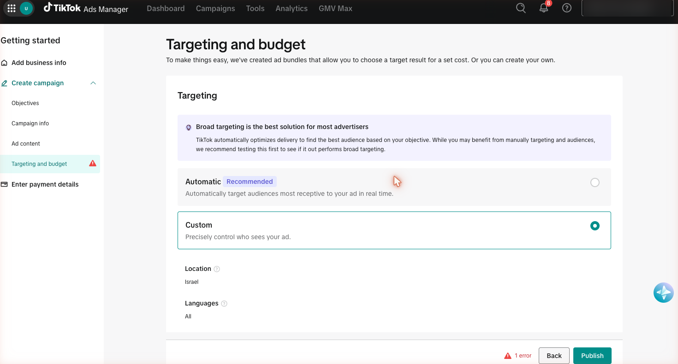Open Targeting and budget step

tap(50, 164)
